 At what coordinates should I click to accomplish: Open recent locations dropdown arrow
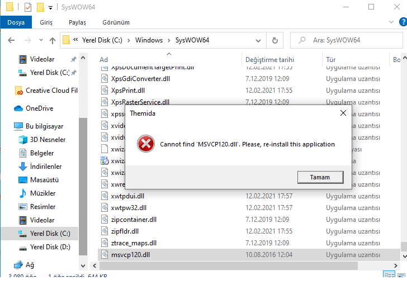point(41,40)
